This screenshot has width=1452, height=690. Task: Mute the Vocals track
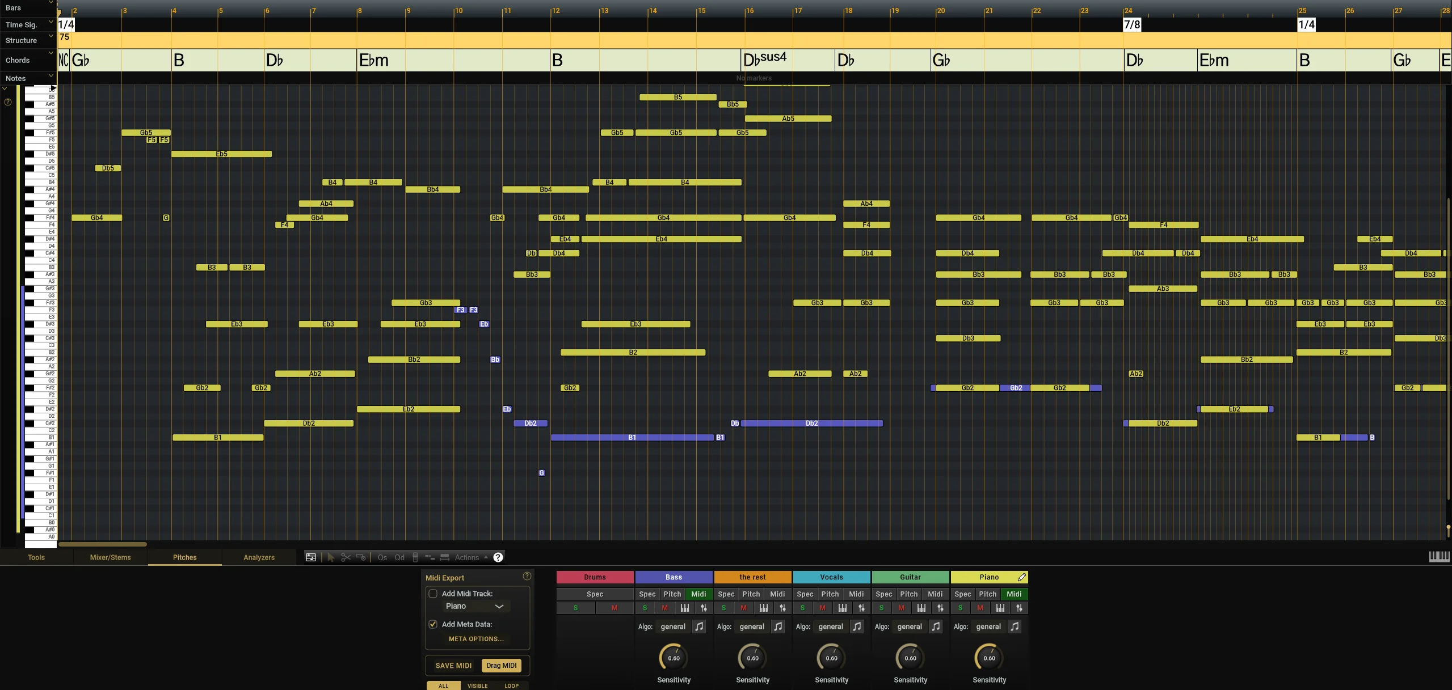point(822,608)
